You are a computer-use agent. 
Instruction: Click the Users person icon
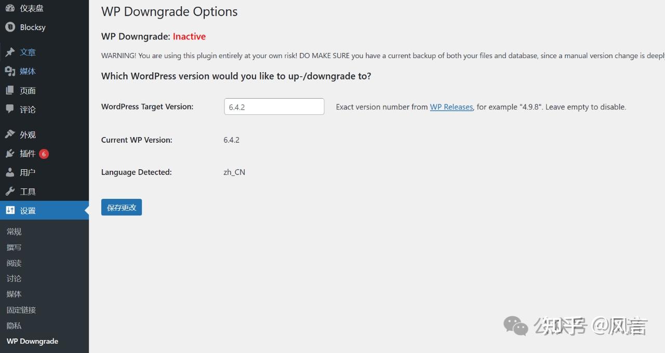(x=10, y=172)
